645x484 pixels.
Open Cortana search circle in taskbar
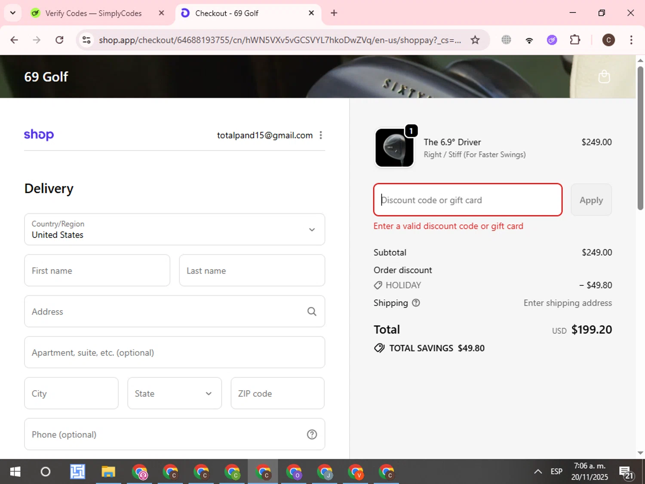coord(45,472)
